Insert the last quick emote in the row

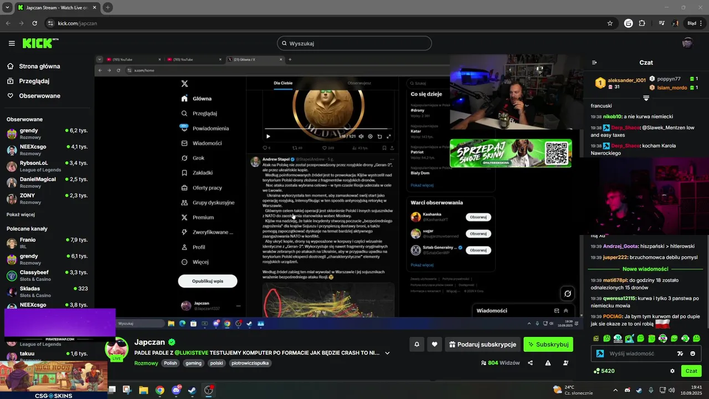pos(697,338)
